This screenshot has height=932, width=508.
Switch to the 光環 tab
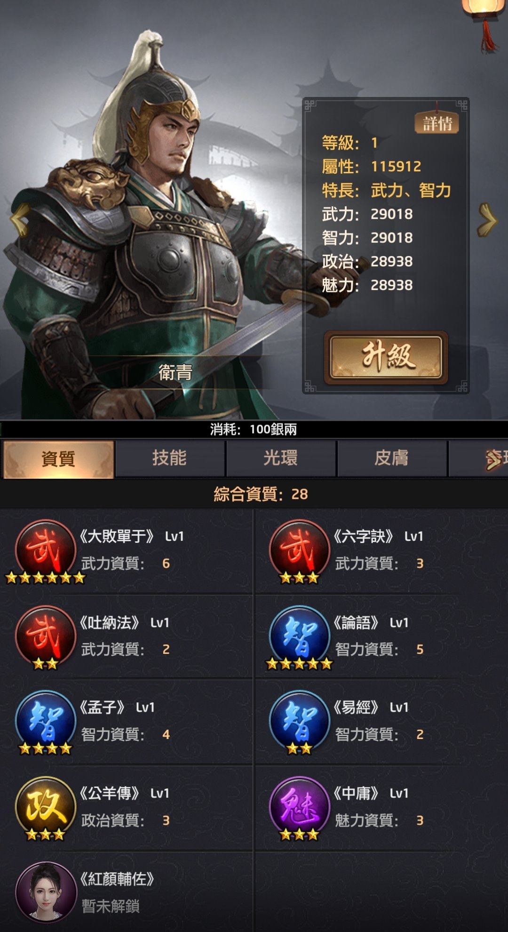(x=280, y=458)
